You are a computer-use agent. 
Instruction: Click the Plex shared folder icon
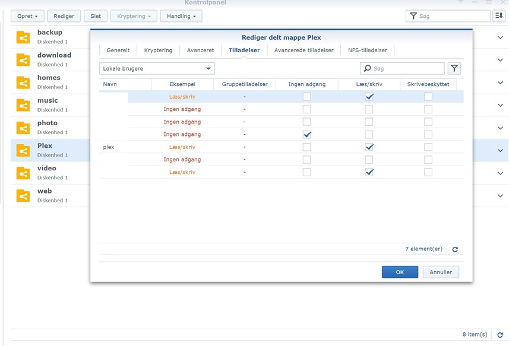click(x=23, y=151)
